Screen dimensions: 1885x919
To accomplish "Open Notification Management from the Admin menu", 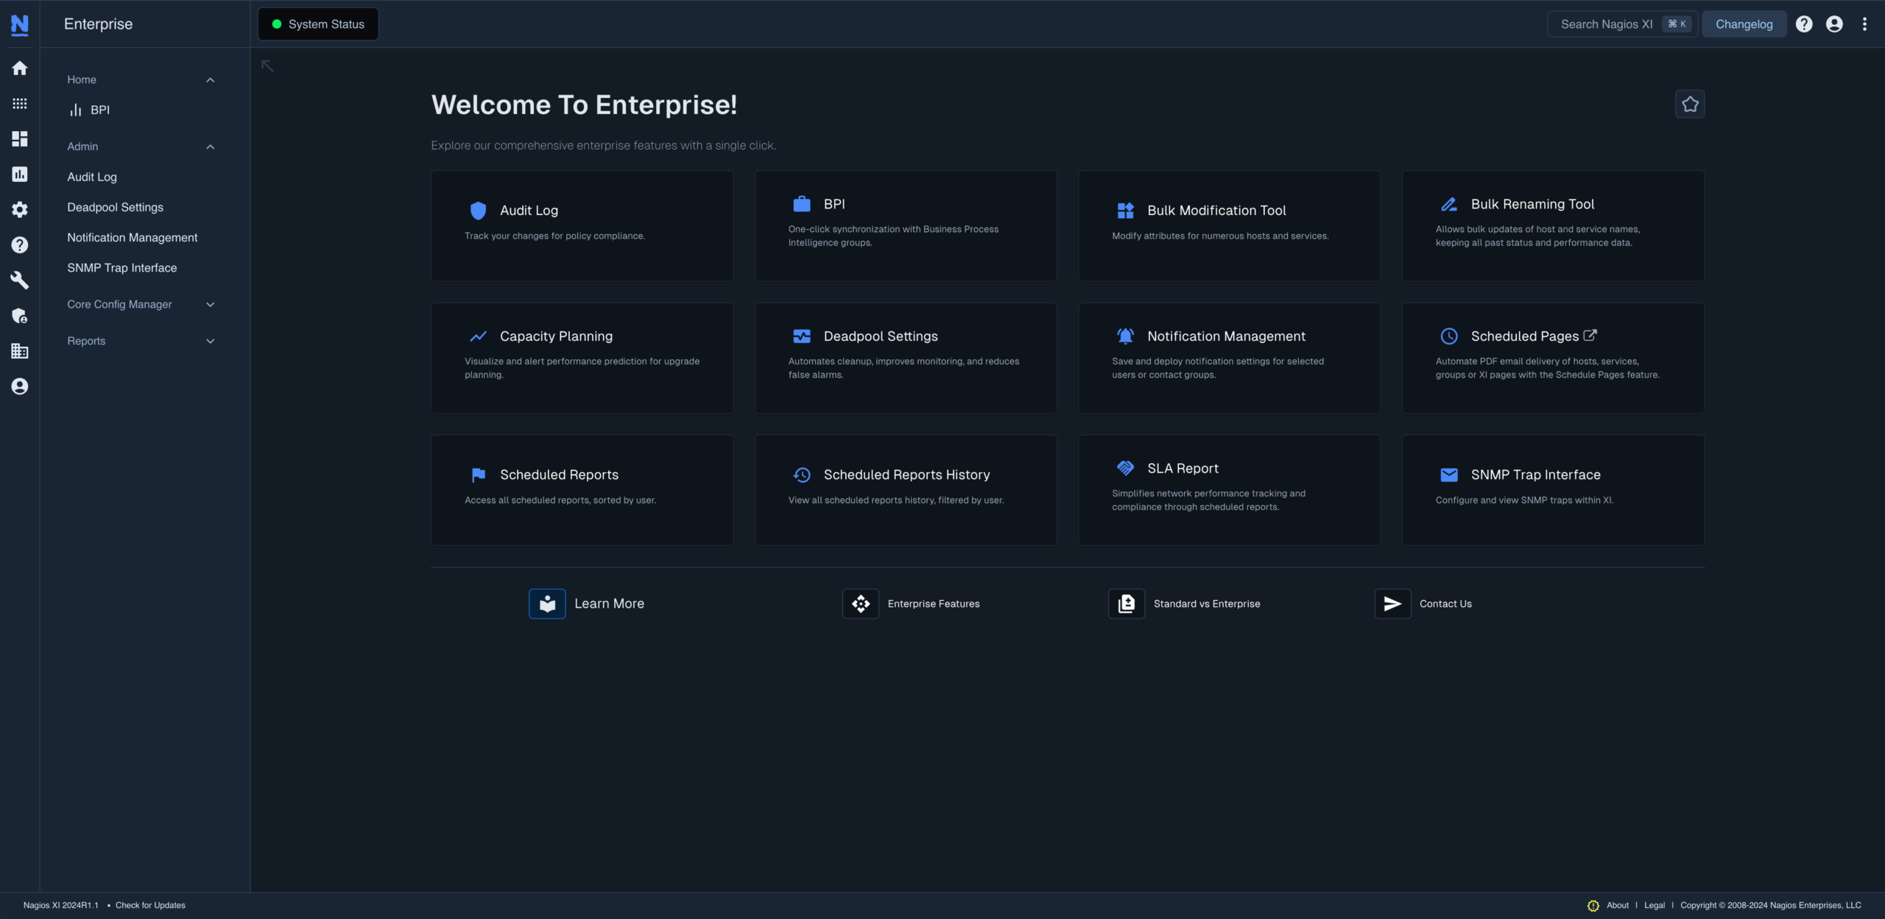I will (x=132, y=237).
